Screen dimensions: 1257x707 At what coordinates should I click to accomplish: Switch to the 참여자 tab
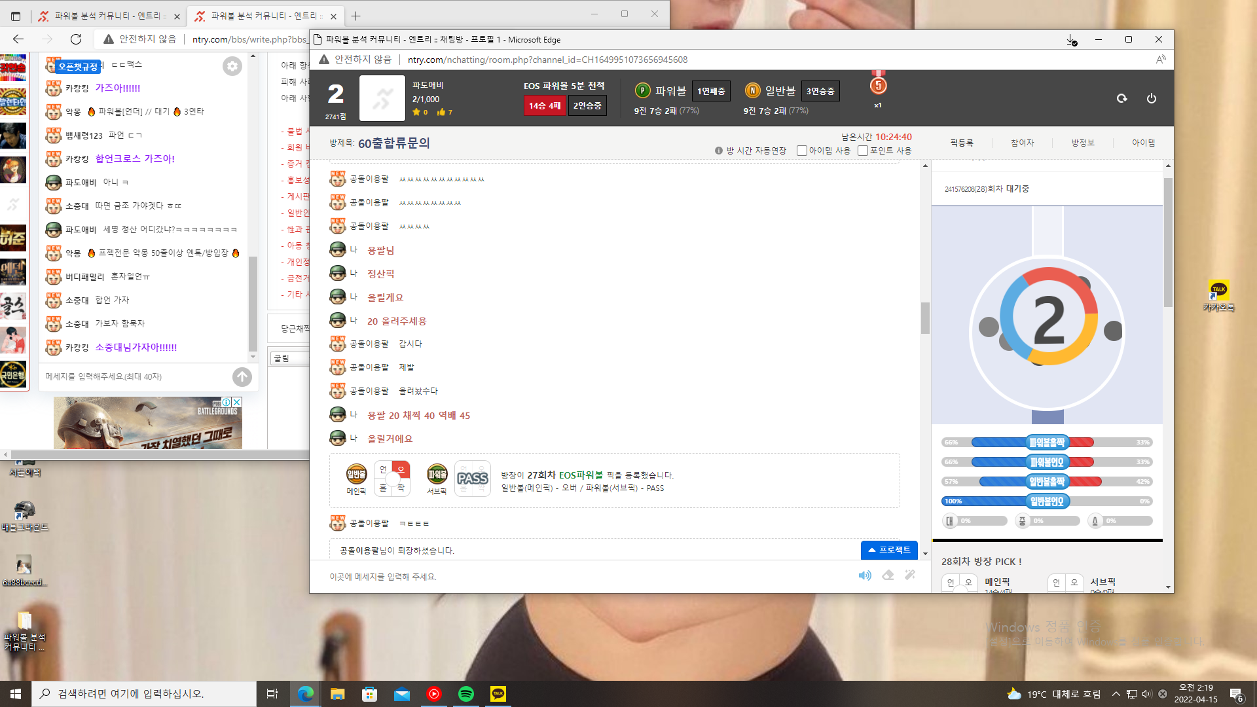pos(1022,143)
